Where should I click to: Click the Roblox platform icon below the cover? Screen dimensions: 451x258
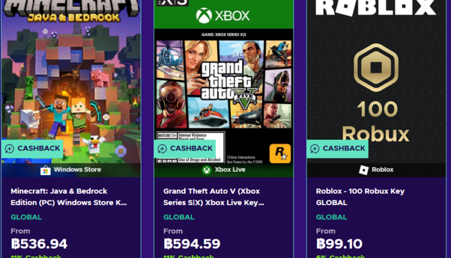click(364, 170)
